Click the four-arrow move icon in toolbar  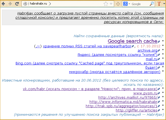(118, 4)
